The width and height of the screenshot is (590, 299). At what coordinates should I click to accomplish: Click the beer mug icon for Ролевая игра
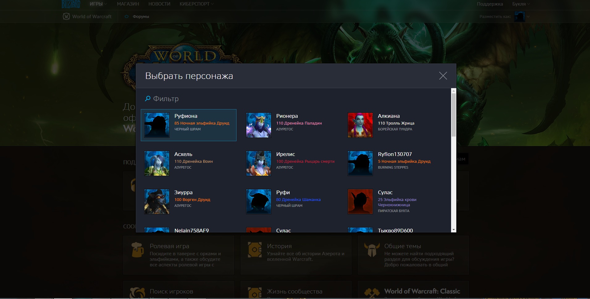click(137, 249)
